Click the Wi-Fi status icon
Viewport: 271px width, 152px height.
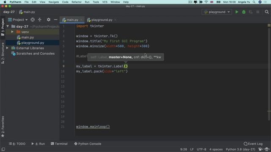click(206, 2)
